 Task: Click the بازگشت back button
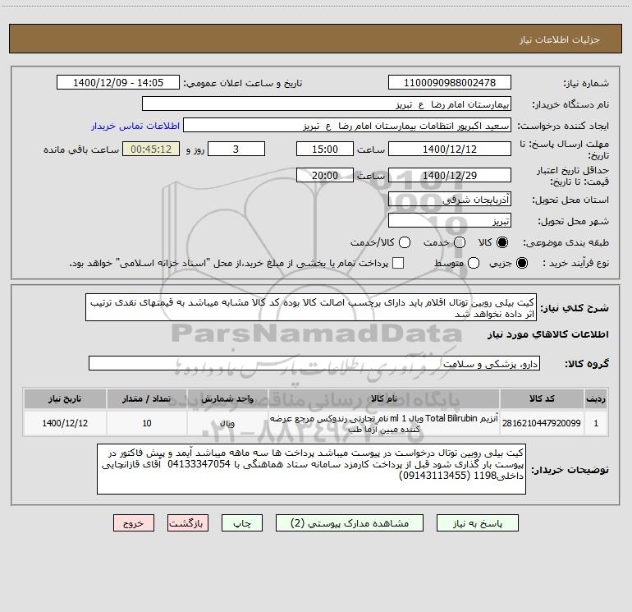[x=188, y=523]
